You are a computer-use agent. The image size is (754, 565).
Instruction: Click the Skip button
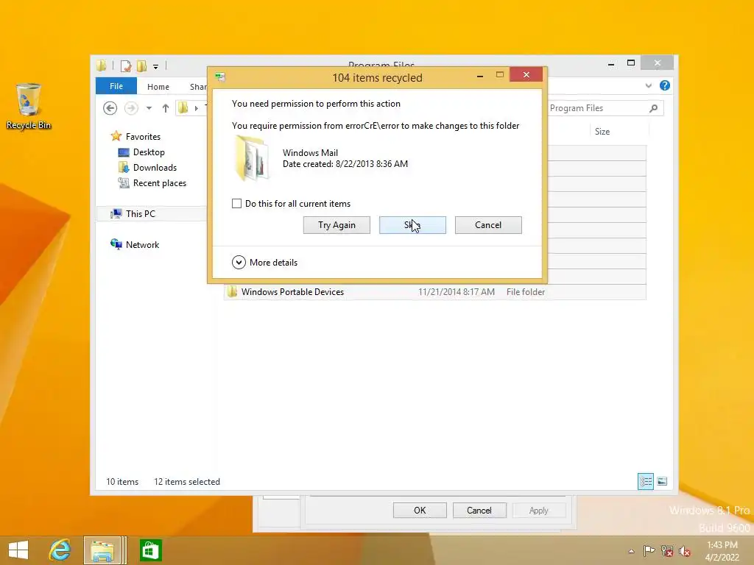[x=412, y=225]
